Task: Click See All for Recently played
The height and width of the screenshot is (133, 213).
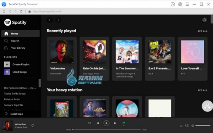Action: coord(202,31)
